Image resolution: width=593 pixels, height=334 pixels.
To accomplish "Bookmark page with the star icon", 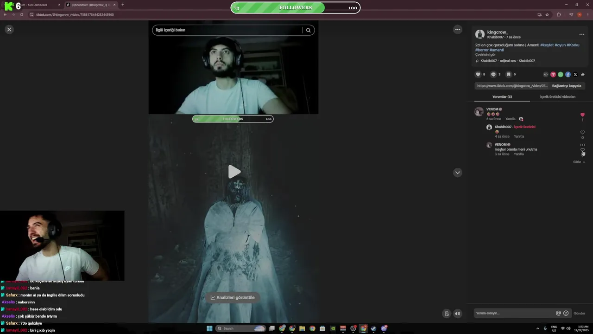I will 547,14.
